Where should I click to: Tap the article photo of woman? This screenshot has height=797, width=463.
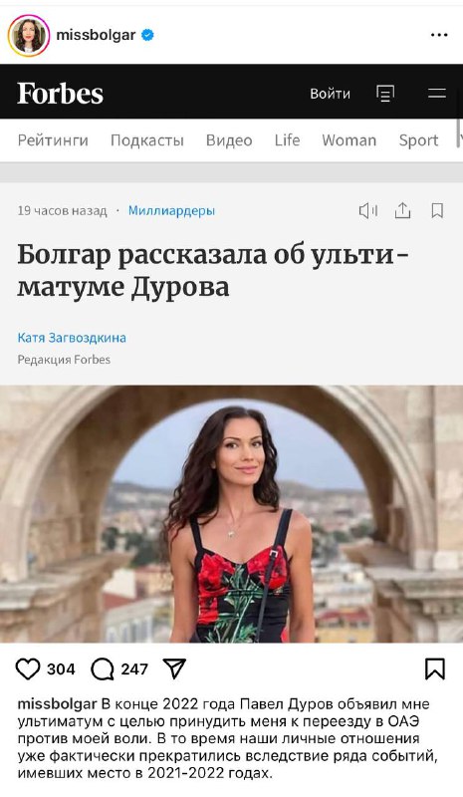[231, 514]
